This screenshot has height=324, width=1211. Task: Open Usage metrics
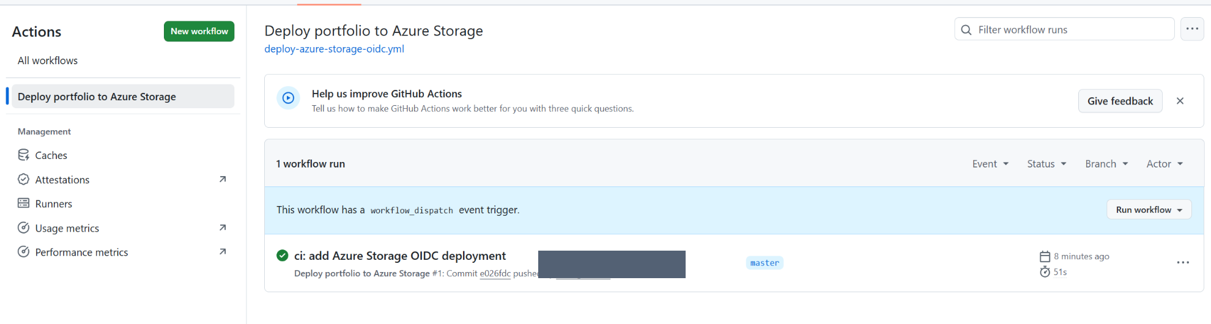pyautogui.click(x=67, y=228)
